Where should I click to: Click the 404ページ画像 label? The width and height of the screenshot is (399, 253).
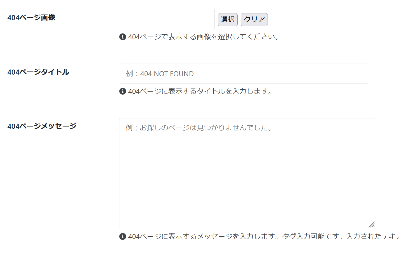(x=31, y=18)
